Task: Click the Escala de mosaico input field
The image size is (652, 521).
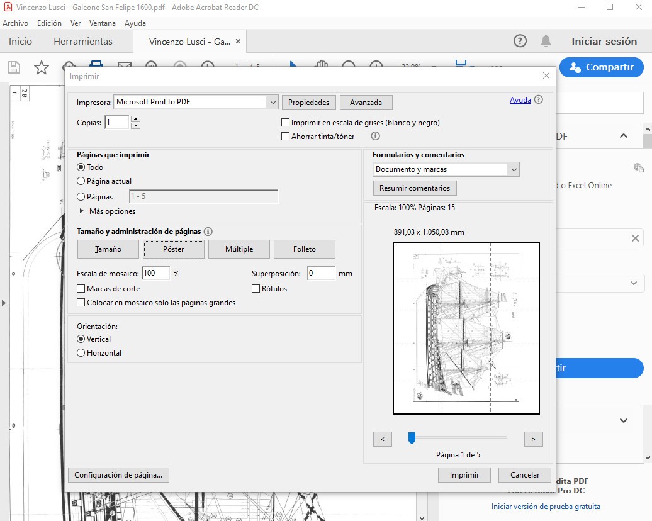Action: pos(155,274)
